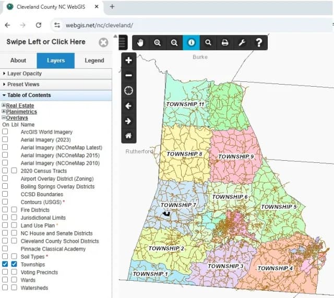The height and width of the screenshot is (298, 334).
Task: Toggle the side panel hamburger handle
Action: (x=123, y=42)
